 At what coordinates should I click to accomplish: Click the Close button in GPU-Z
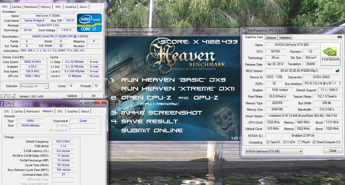pos(333,151)
